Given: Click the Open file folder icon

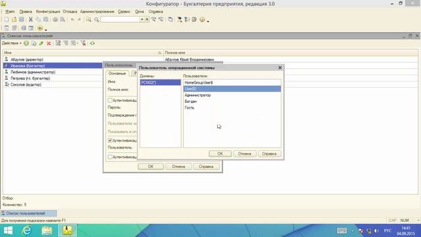Looking at the screenshot, I should pos(14,20).
